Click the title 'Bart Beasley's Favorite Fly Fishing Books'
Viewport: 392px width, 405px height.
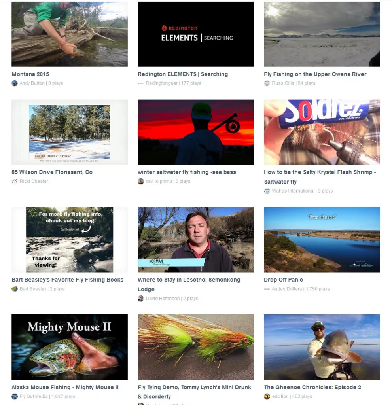tap(68, 280)
